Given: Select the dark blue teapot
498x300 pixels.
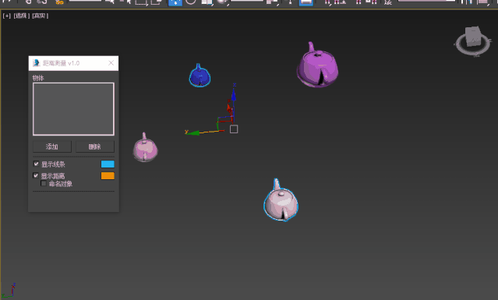Looking at the screenshot, I should pos(200,76).
